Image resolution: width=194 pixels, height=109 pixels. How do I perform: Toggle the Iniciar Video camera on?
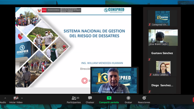click(16, 98)
